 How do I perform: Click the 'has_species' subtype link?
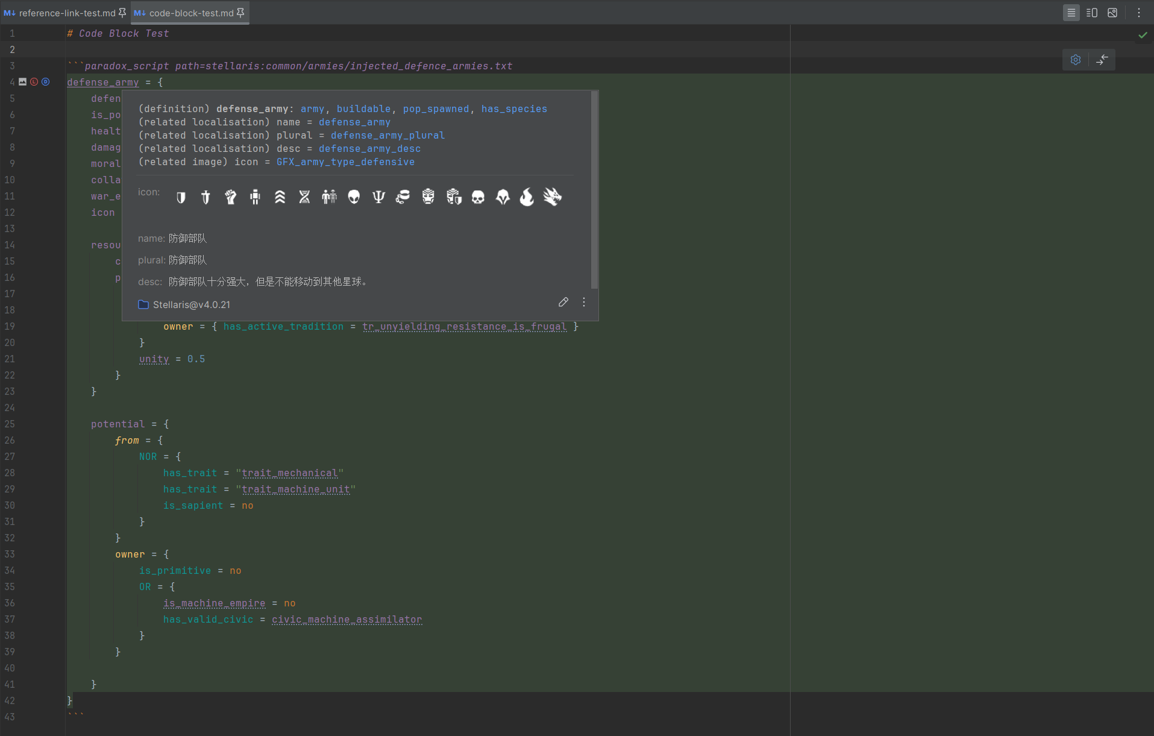(x=514, y=109)
